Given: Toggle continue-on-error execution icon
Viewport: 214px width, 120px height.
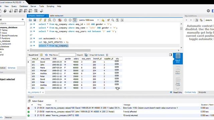Looking at the screenshot, I should click(x=60, y=20).
